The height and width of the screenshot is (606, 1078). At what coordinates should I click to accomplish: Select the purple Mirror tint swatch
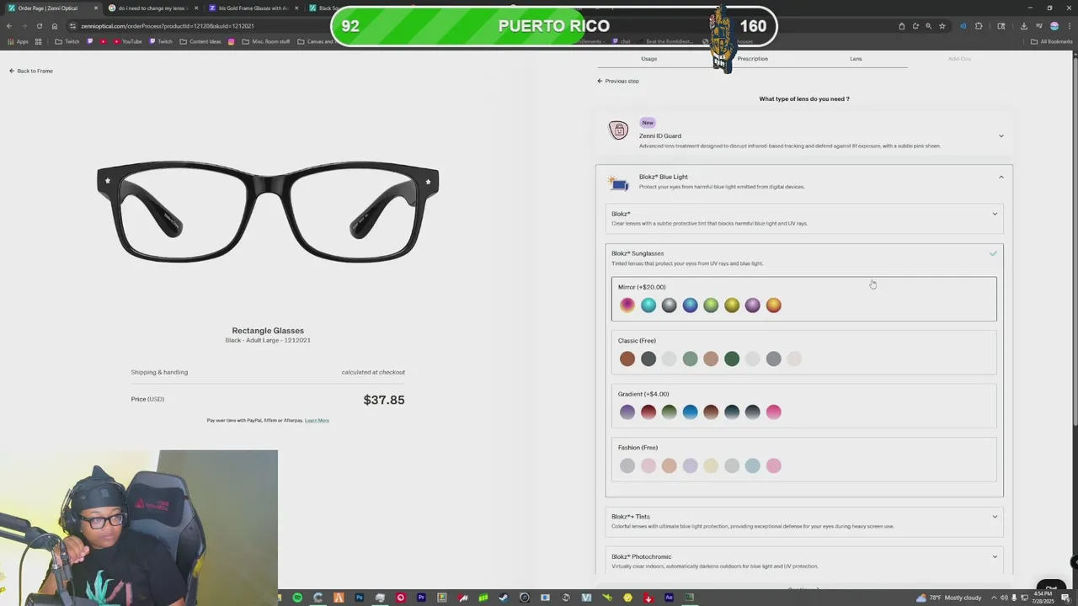point(752,306)
